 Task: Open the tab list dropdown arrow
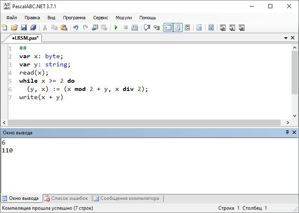[286, 38]
